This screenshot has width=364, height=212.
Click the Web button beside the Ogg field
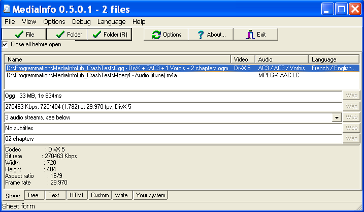(x=351, y=95)
